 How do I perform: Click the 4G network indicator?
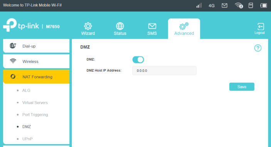pyautogui.click(x=212, y=6)
